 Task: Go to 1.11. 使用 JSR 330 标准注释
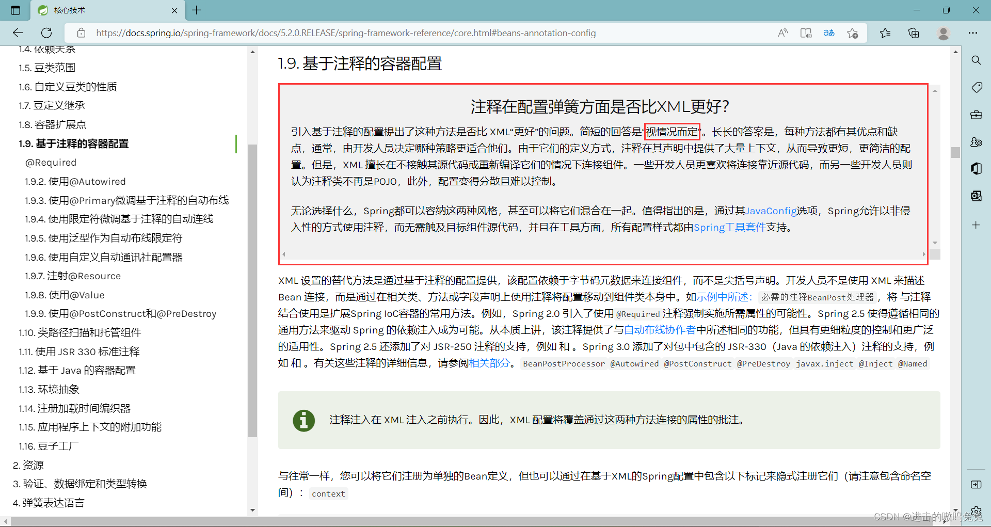coord(79,352)
